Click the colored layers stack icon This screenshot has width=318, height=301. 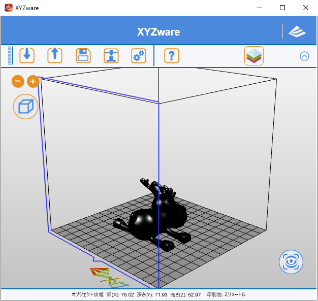pyautogui.click(x=254, y=56)
